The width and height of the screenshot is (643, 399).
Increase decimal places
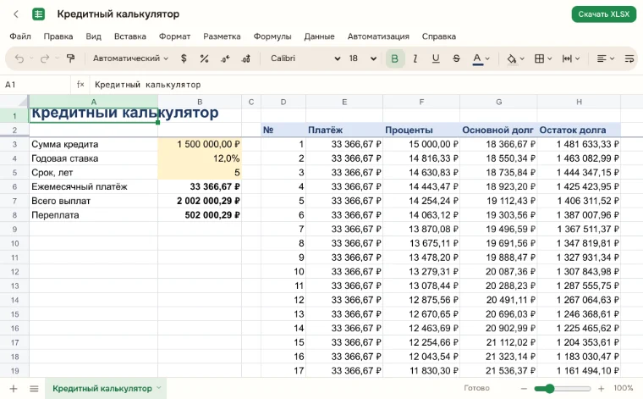coord(246,58)
